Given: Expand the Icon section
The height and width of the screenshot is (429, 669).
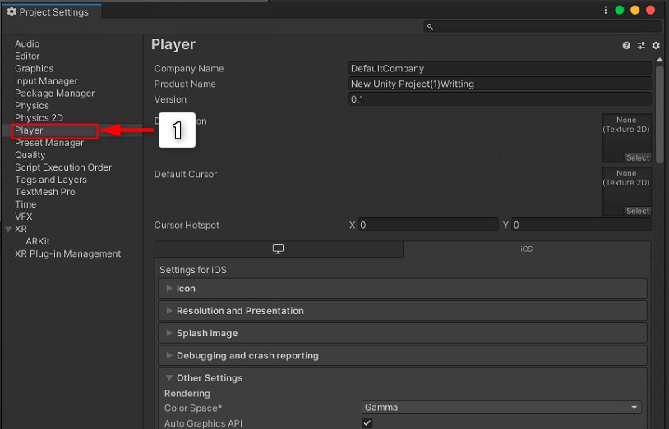Looking at the screenshot, I should [403, 289].
